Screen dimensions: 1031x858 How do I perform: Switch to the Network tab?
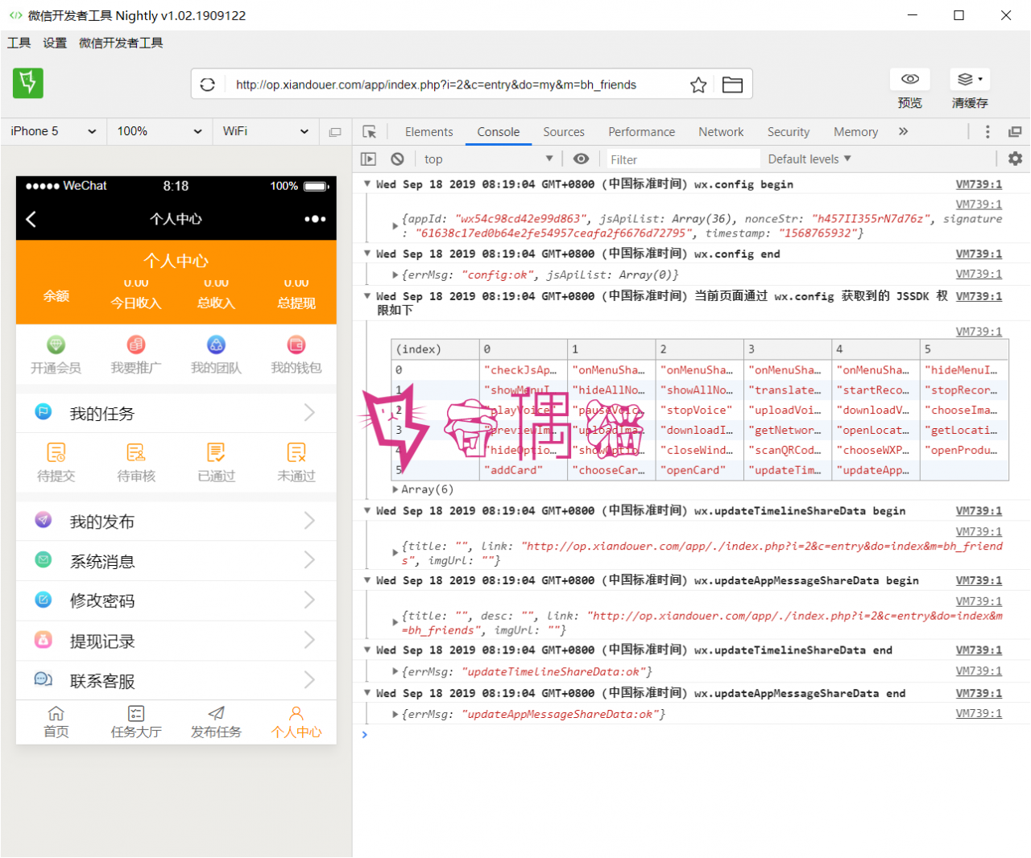(x=721, y=132)
